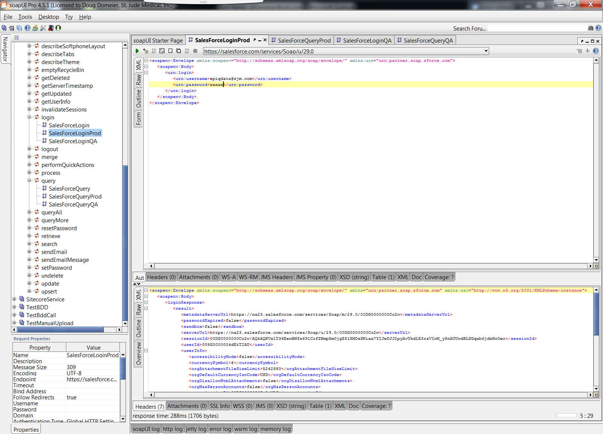The height and width of the screenshot is (434, 603).
Task: View response Headers (7)
Action: pyautogui.click(x=149, y=406)
